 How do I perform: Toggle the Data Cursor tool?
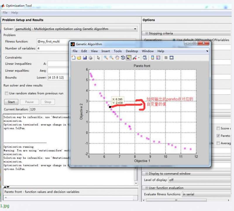pos(129,58)
